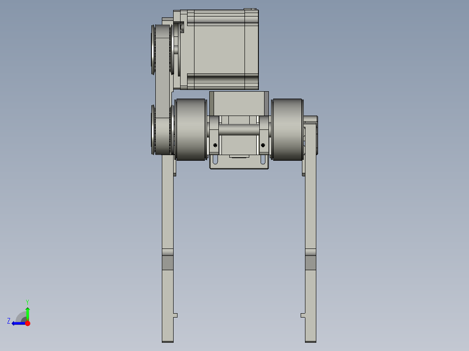Select the dark gray band on left leg

pos(167,262)
